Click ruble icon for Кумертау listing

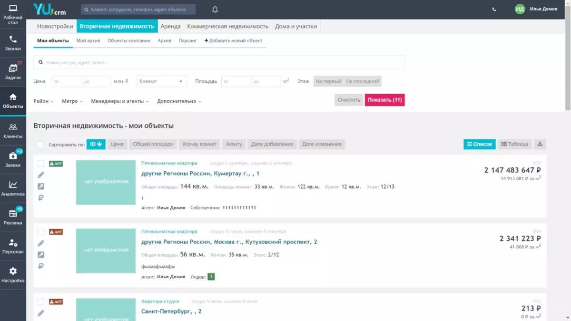pyautogui.click(x=41, y=198)
